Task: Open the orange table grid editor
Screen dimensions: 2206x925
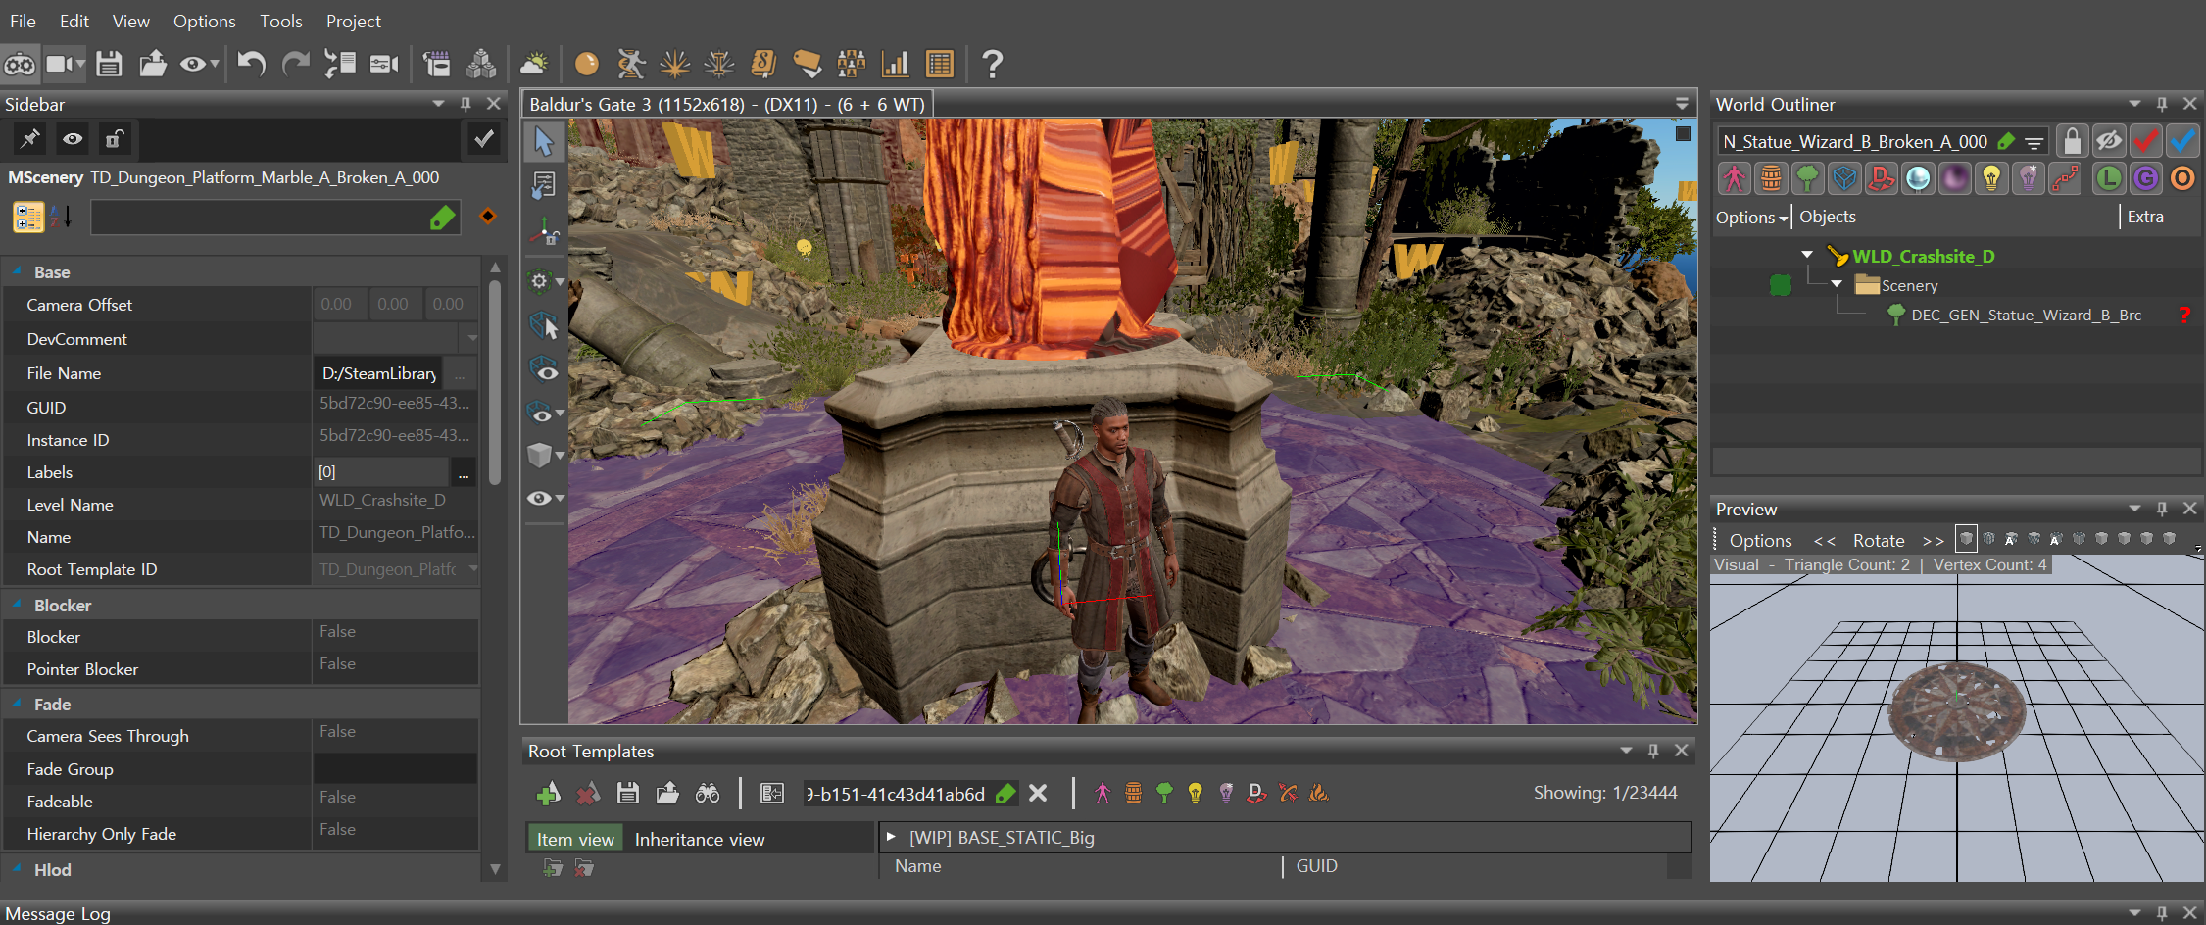Action: (939, 65)
